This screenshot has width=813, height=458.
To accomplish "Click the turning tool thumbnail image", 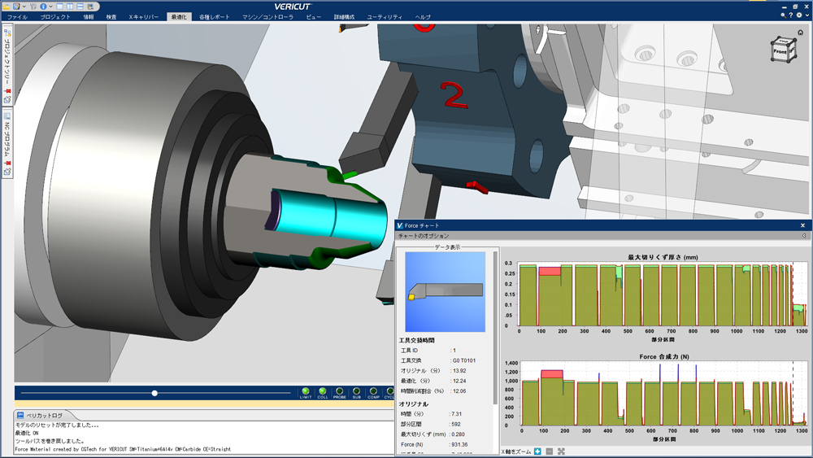I will click(x=445, y=292).
